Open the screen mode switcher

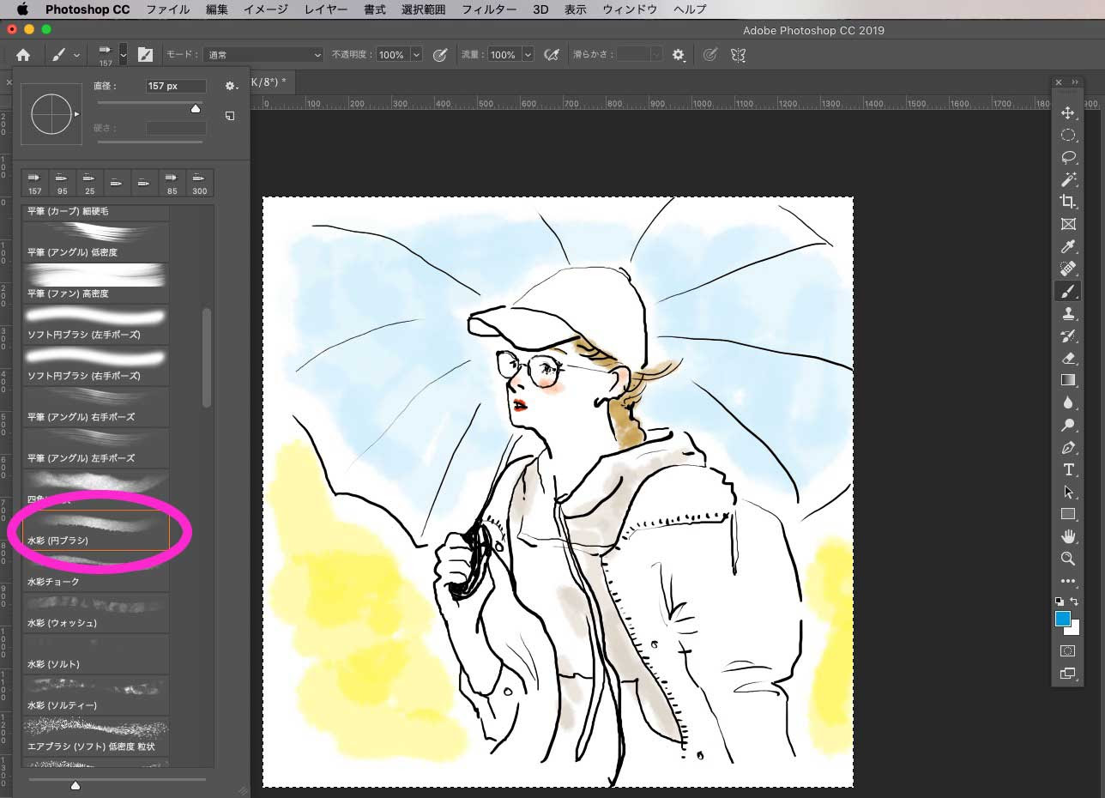click(1068, 674)
